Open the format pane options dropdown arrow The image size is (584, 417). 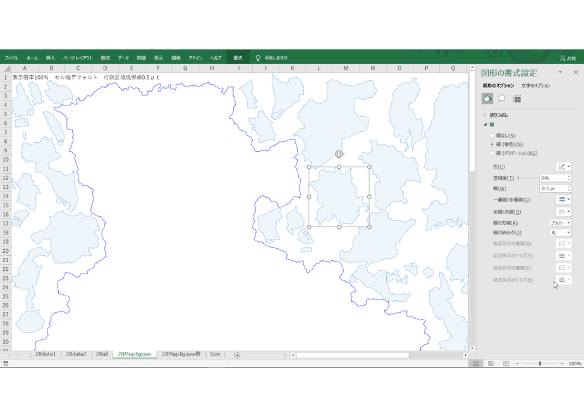(x=560, y=72)
